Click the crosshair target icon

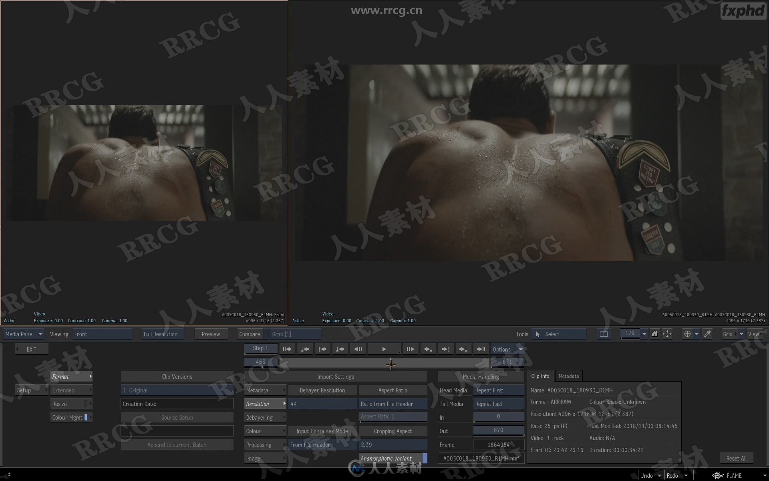(687, 334)
